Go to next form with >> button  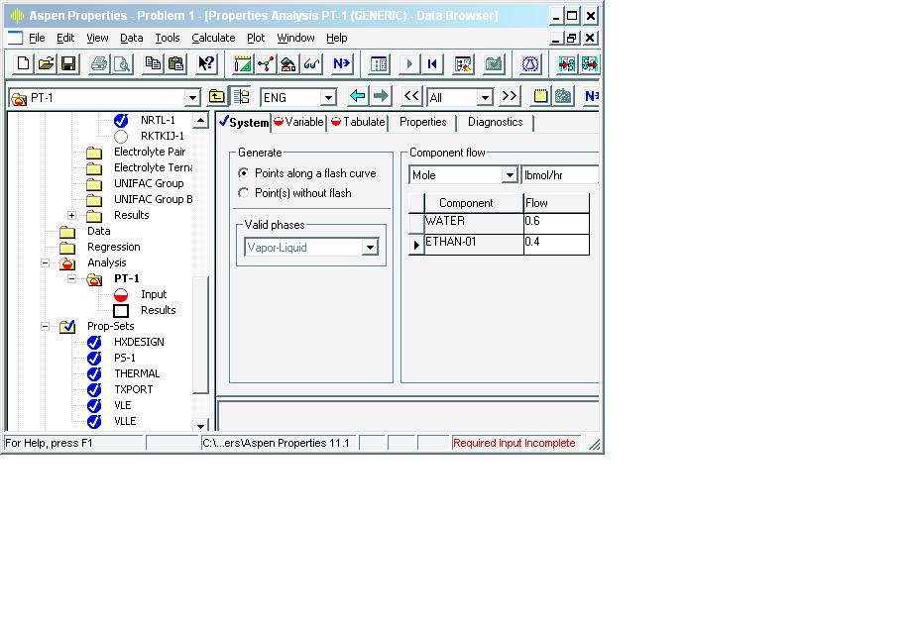[509, 96]
